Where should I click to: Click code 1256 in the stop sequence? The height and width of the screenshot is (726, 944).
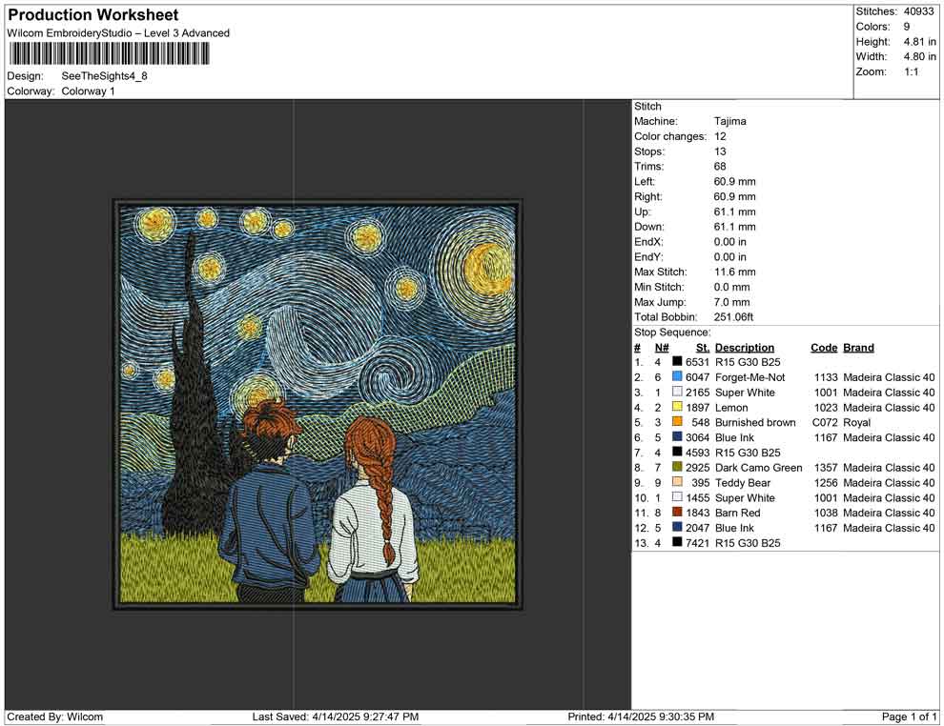826,482
